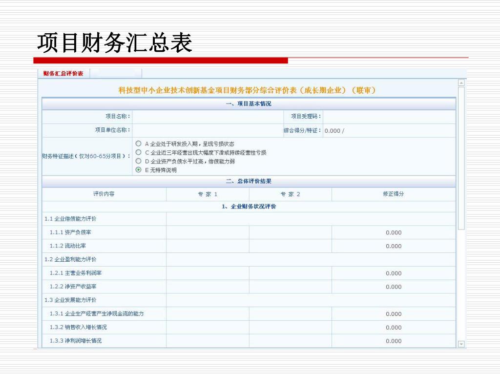Click 修正得分 value for 1.2.2 净资产收益率
Viewport: 500px width, 375px height.
pos(394,287)
